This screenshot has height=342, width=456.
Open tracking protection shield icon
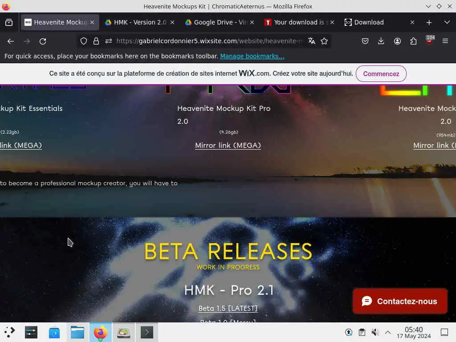pyautogui.click(x=83, y=41)
